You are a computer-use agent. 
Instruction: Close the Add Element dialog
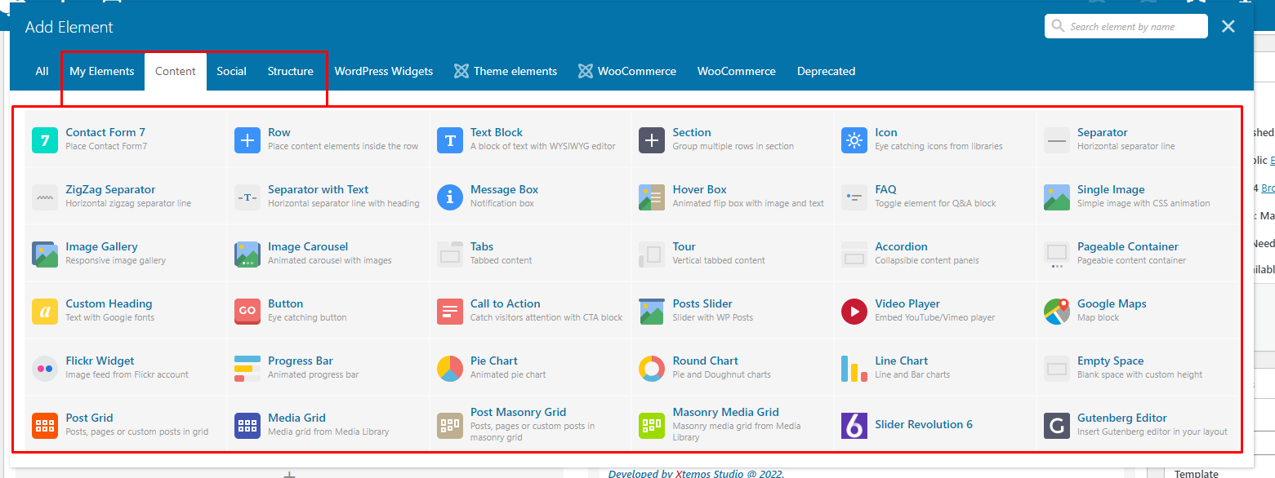click(x=1228, y=26)
